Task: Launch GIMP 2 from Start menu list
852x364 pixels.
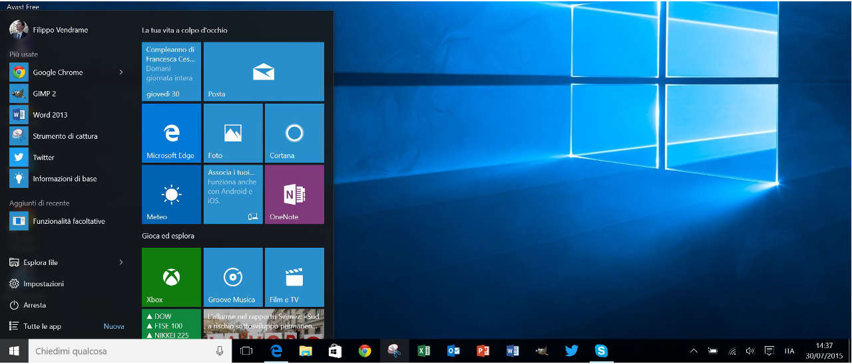Action: pyautogui.click(x=67, y=94)
